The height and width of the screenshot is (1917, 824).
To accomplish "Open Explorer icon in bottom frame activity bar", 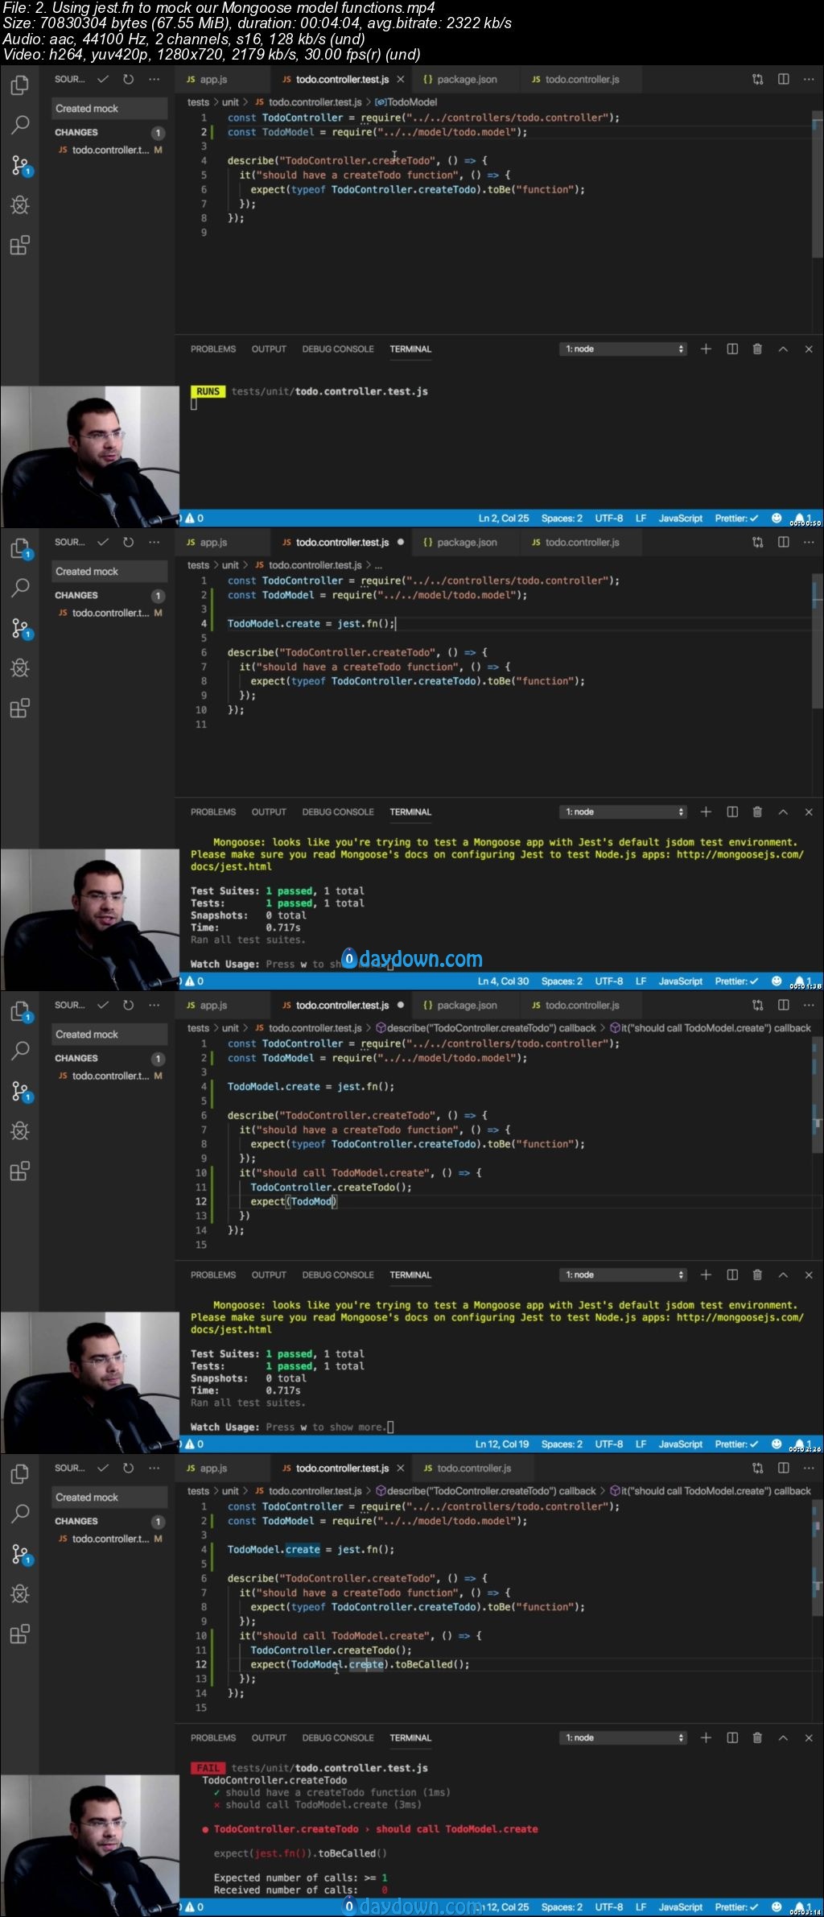I will tap(20, 1473).
